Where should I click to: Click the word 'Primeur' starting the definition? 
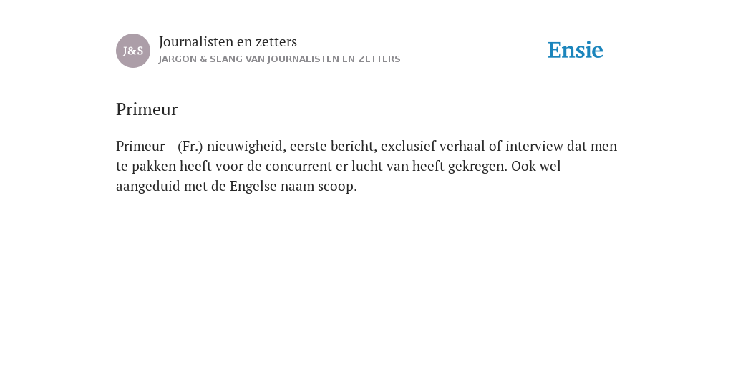click(140, 146)
